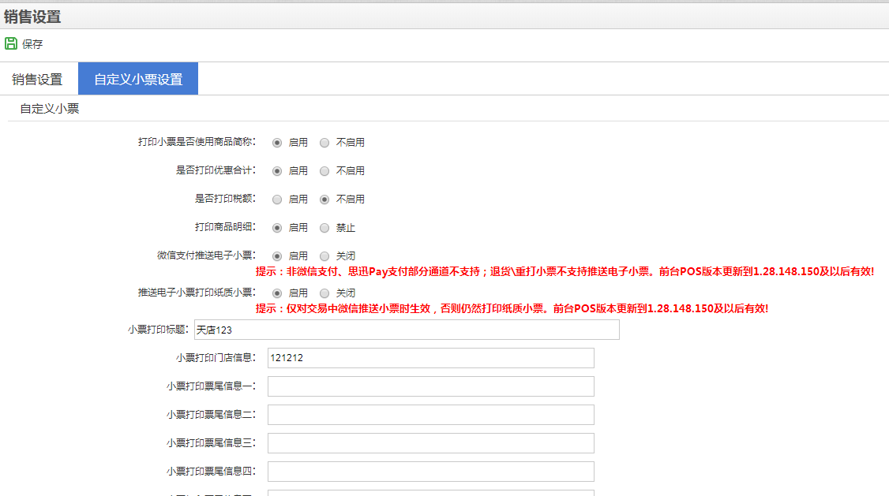Viewport: 889px width, 496px height.
Task: Click the 小票打印标题 input field
Action: (x=407, y=330)
